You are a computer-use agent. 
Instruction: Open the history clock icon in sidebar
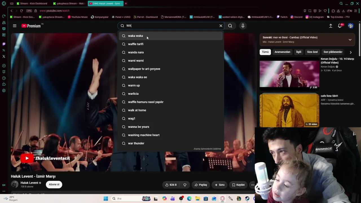(4, 78)
